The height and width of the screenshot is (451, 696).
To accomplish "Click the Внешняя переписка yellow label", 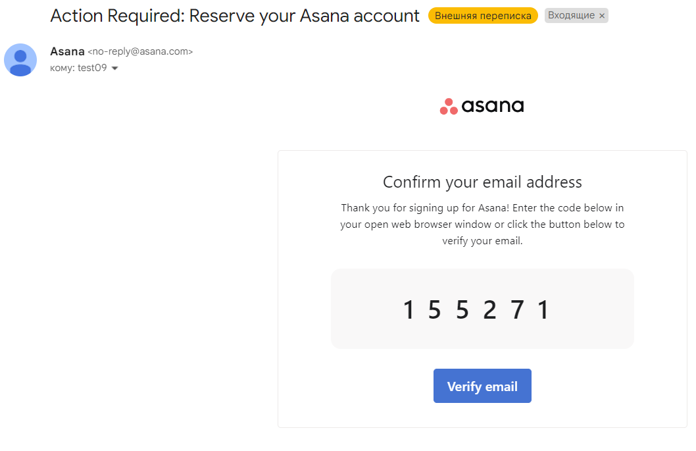I will (483, 16).
